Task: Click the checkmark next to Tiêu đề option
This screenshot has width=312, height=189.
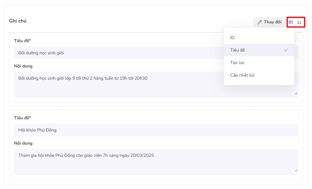Action: (x=286, y=50)
